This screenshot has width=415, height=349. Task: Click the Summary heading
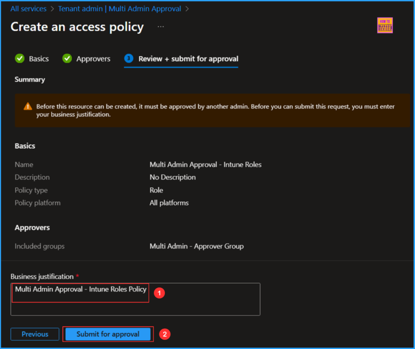(30, 80)
